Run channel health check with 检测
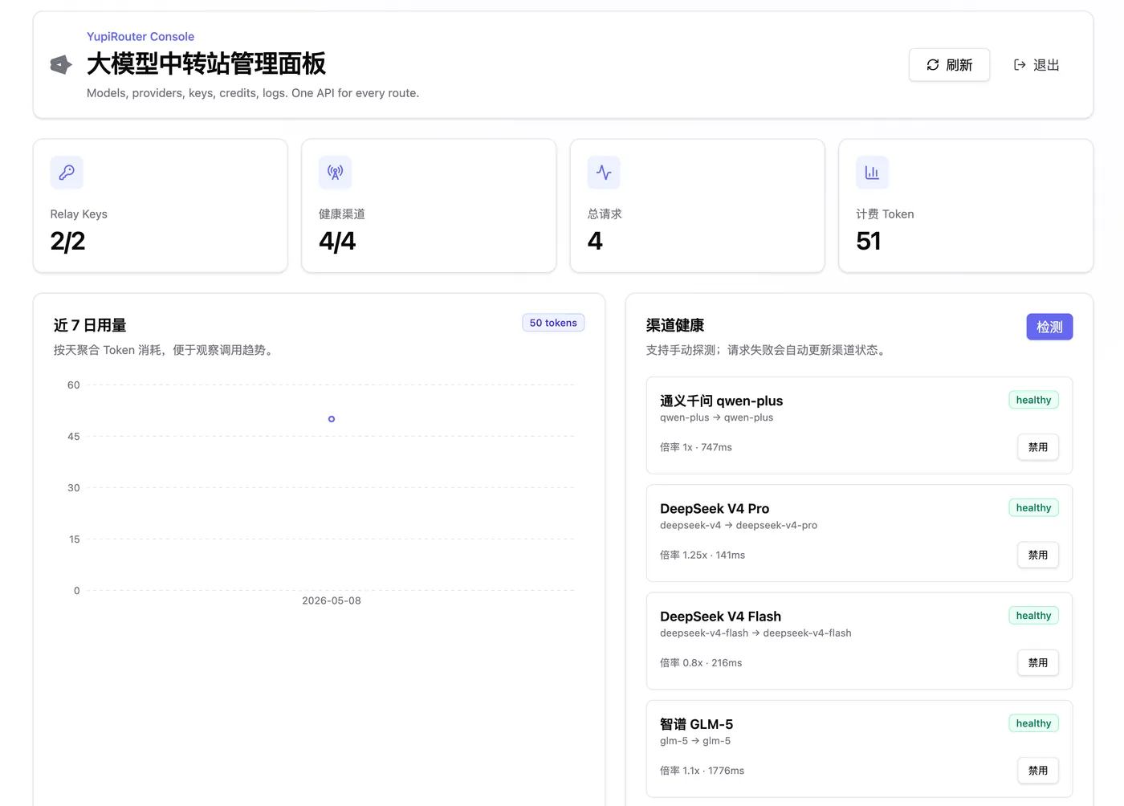This screenshot has width=1124, height=806. [1049, 327]
